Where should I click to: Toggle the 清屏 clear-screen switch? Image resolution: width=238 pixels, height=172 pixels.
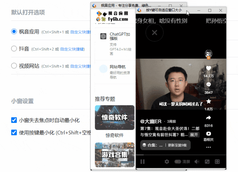tap(178, 162)
